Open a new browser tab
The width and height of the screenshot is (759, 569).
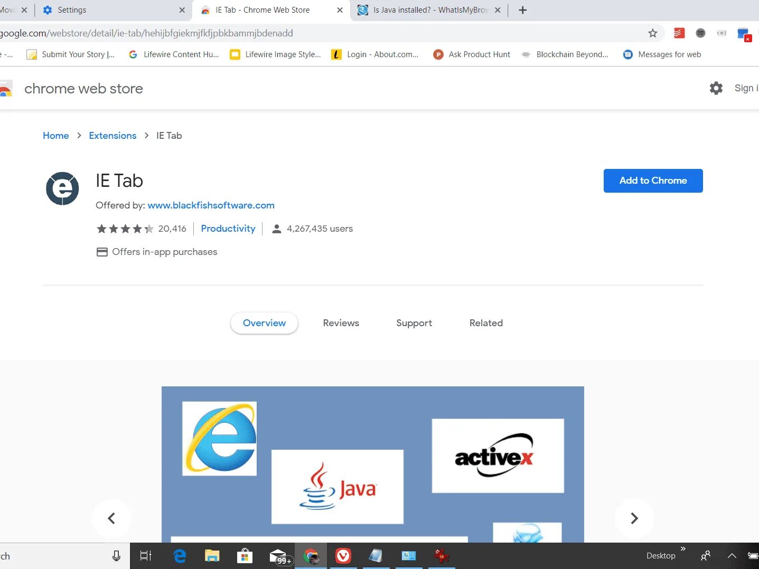click(x=522, y=10)
